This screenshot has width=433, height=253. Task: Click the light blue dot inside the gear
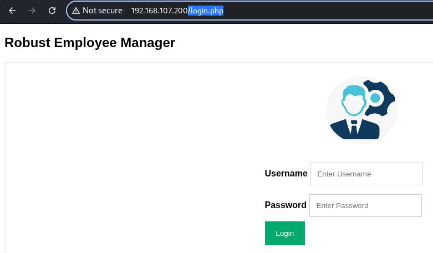[x=375, y=98]
